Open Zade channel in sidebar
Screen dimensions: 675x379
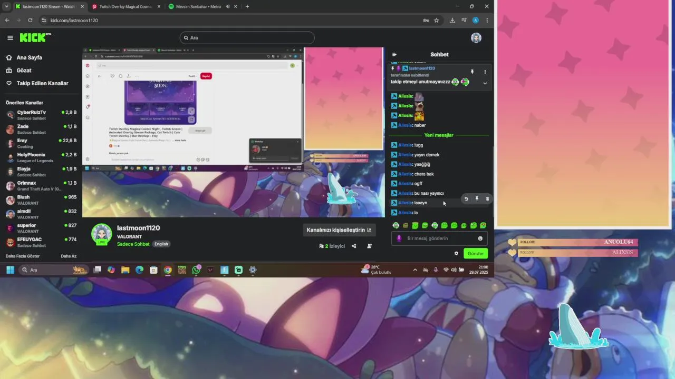coord(41,129)
